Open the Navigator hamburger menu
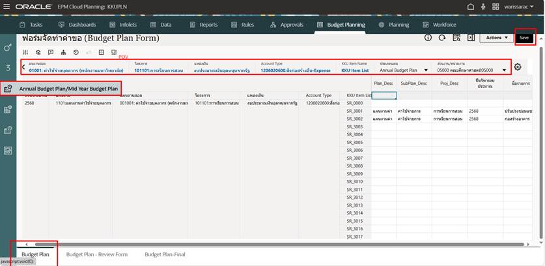 coord(7,7)
